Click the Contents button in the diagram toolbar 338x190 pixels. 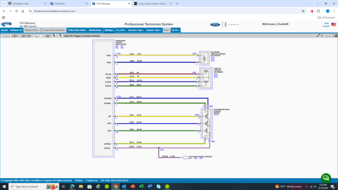pos(6,36)
